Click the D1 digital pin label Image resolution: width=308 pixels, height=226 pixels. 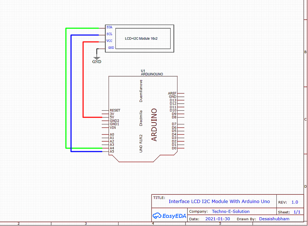coord(174,145)
